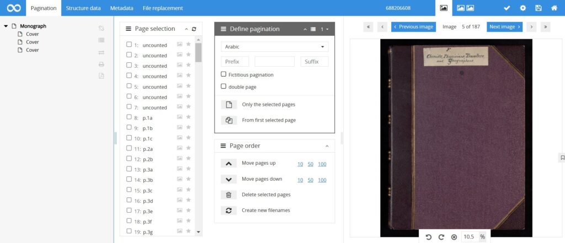This screenshot has width=565, height=243.
Task: Open the File replacement tab
Action: tap(163, 8)
